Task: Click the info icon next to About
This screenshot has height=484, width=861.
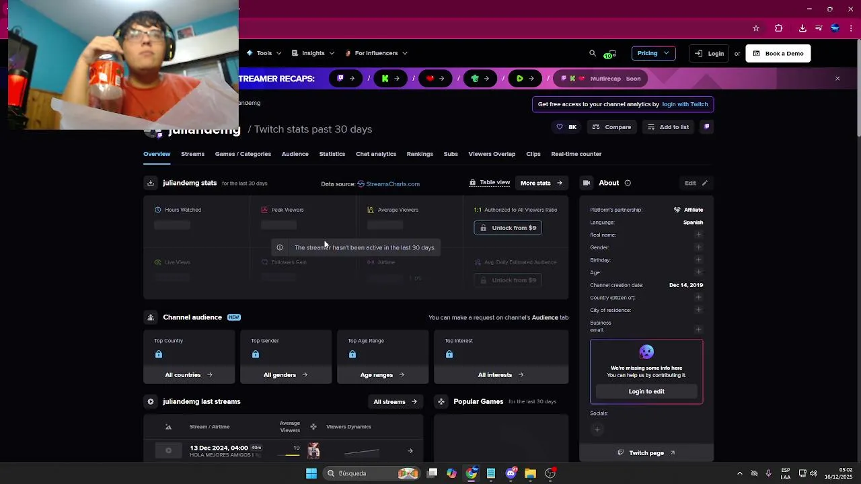Action: click(628, 183)
